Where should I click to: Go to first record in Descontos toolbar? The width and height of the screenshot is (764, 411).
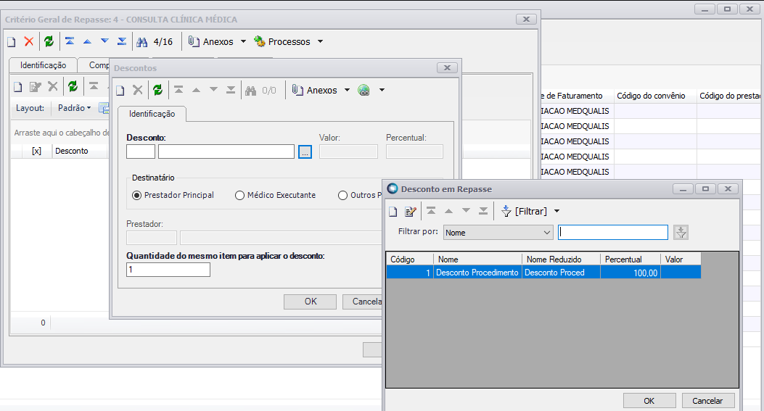(x=178, y=90)
